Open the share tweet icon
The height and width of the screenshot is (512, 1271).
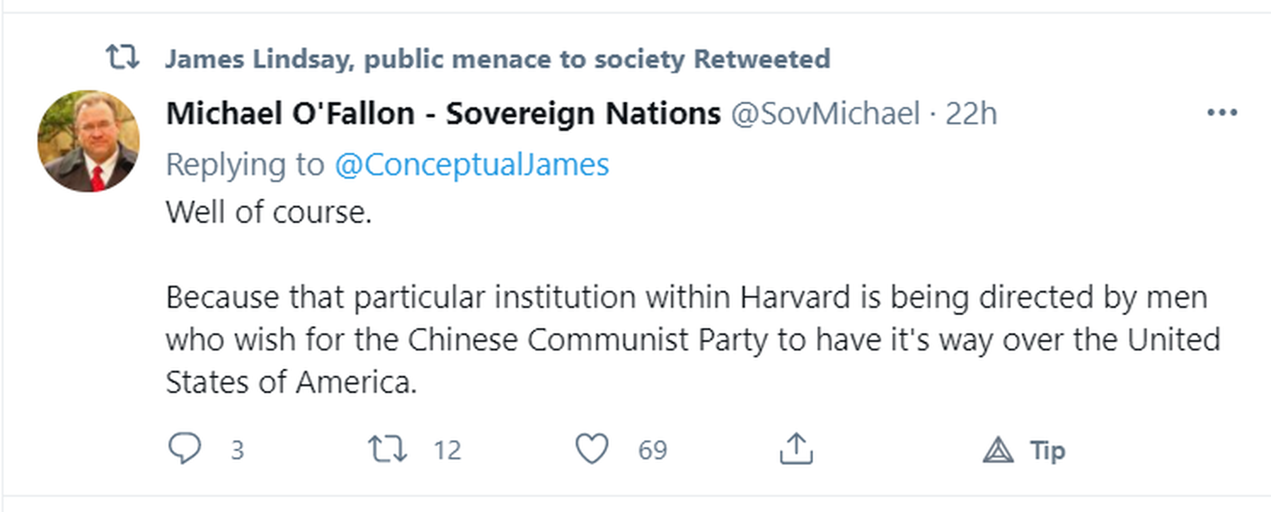(796, 448)
